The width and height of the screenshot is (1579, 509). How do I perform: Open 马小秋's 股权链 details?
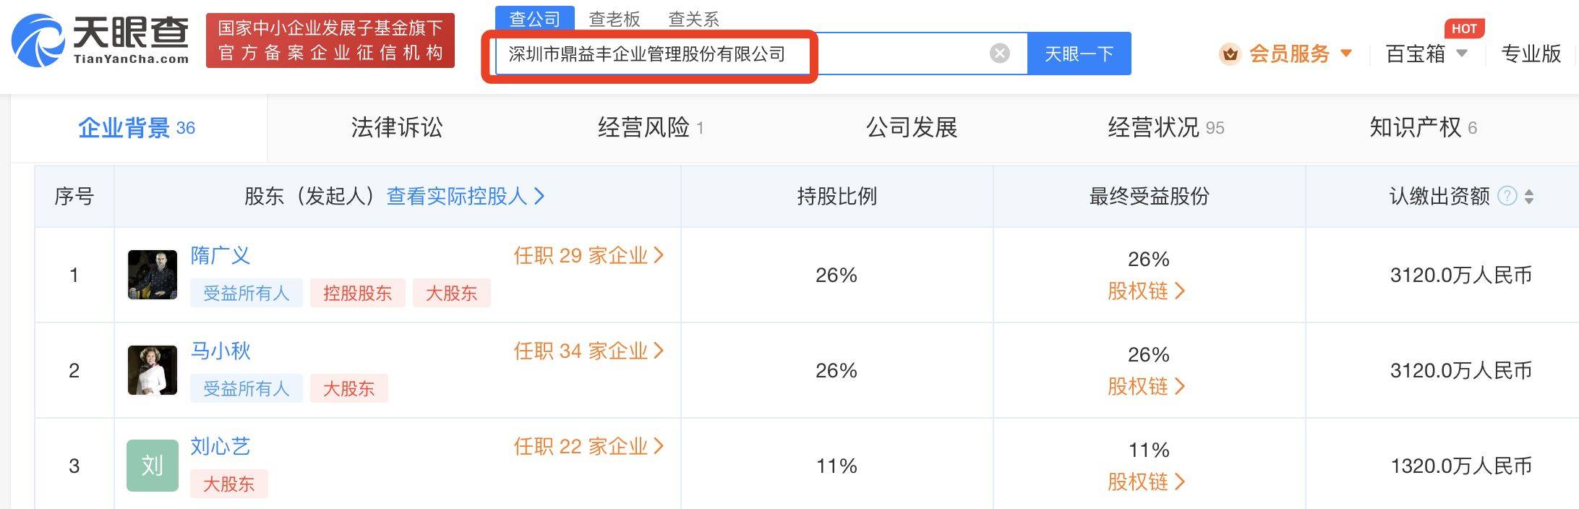click(1147, 387)
